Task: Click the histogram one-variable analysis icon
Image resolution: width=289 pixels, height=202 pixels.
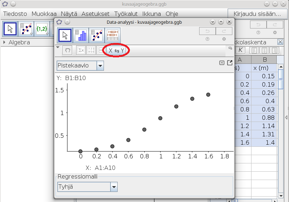Action: point(81,35)
